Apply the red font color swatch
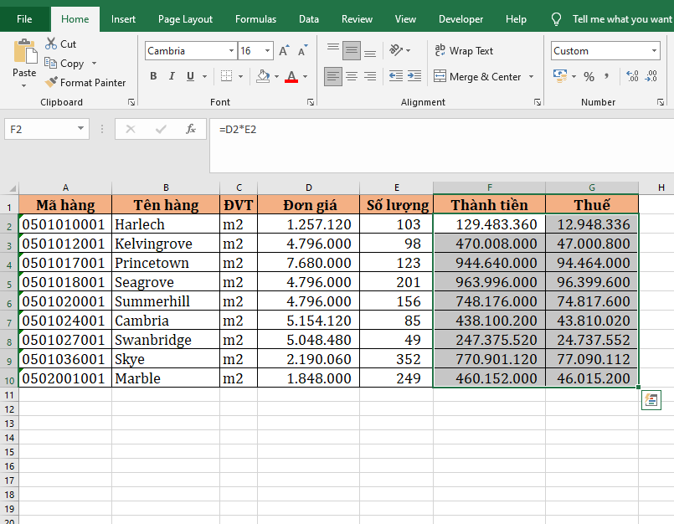The height and width of the screenshot is (524, 674). point(291,77)
